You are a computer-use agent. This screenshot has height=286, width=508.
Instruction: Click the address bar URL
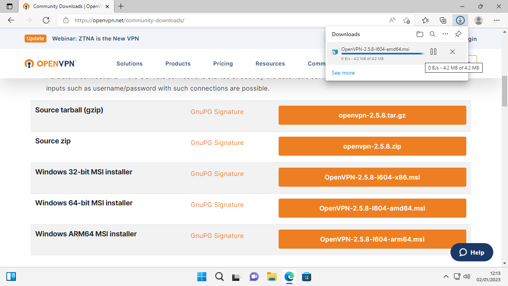[129, 20]
